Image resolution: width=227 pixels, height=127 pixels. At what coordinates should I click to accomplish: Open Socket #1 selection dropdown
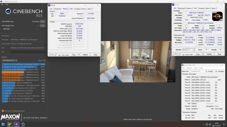tap(189, 50)
